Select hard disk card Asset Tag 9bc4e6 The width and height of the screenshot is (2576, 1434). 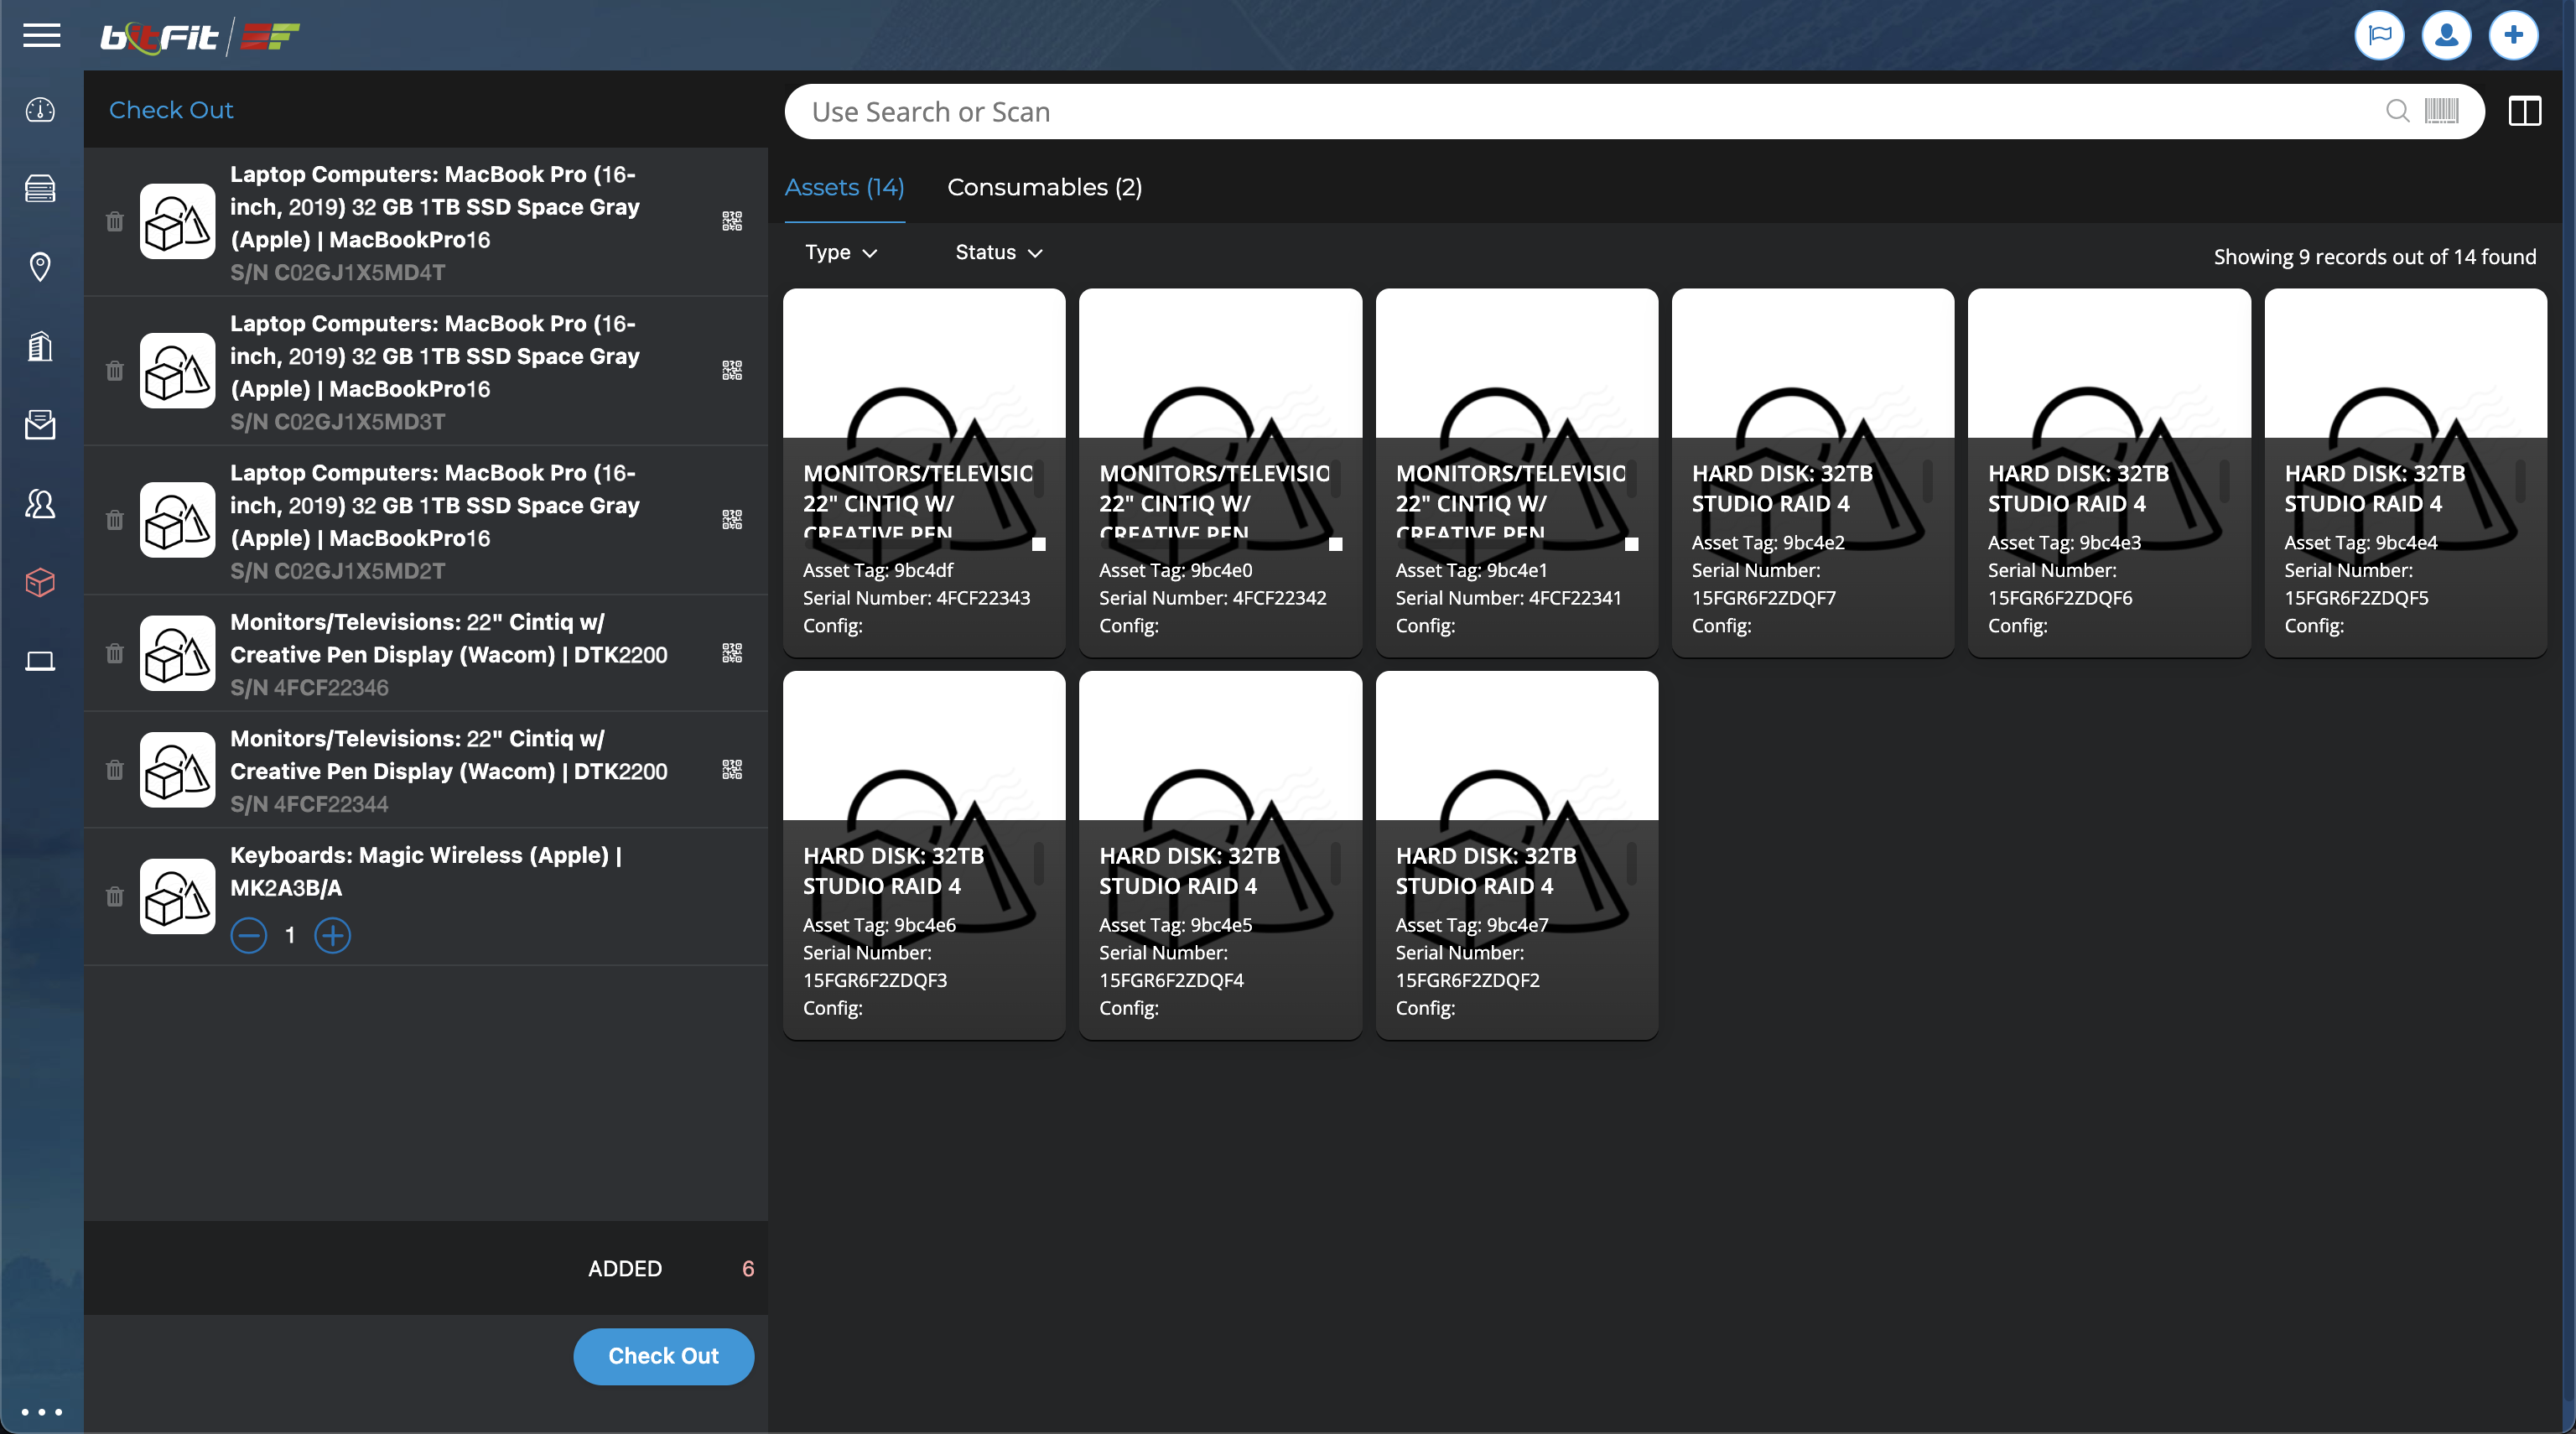coord(924,855)
